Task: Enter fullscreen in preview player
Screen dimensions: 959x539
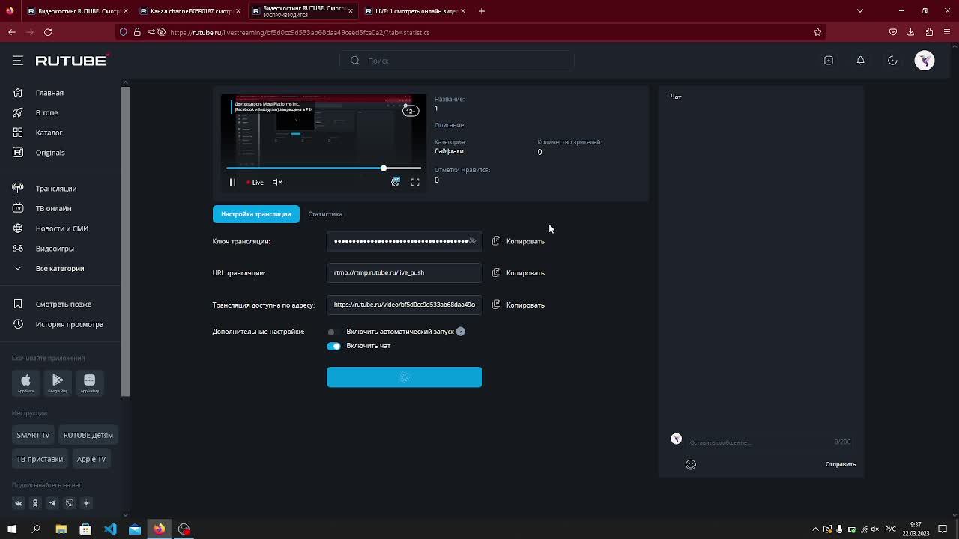Action: pos(415,182)
